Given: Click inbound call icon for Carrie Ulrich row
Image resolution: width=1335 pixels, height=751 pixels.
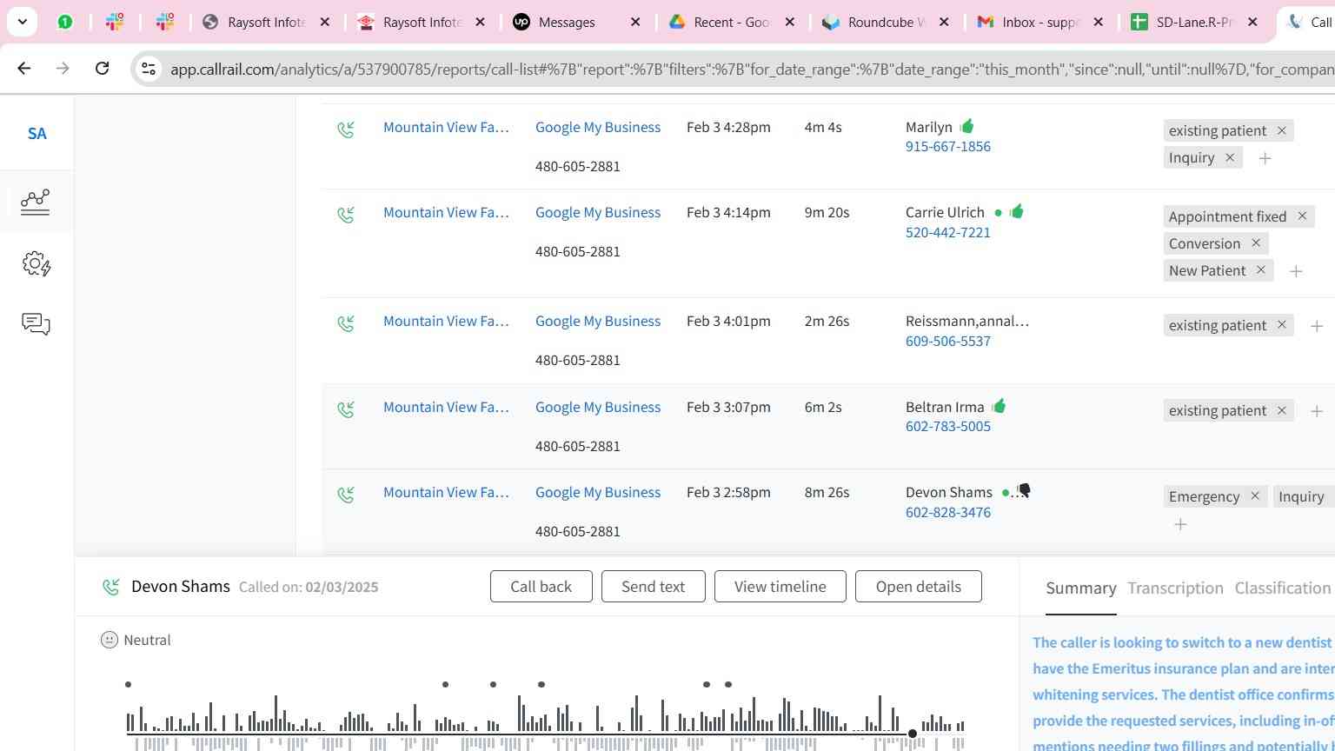Looking at the screenshot, I should (346, 215).
